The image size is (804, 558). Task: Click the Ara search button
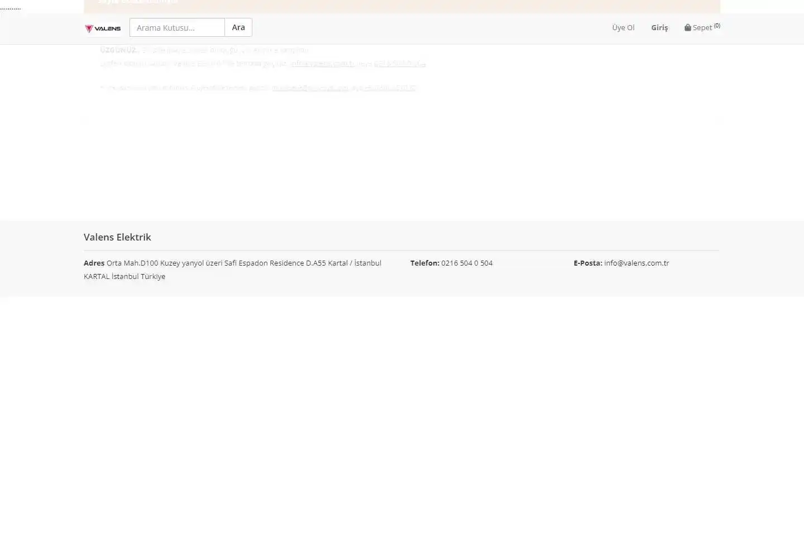[x=238, y=27]
